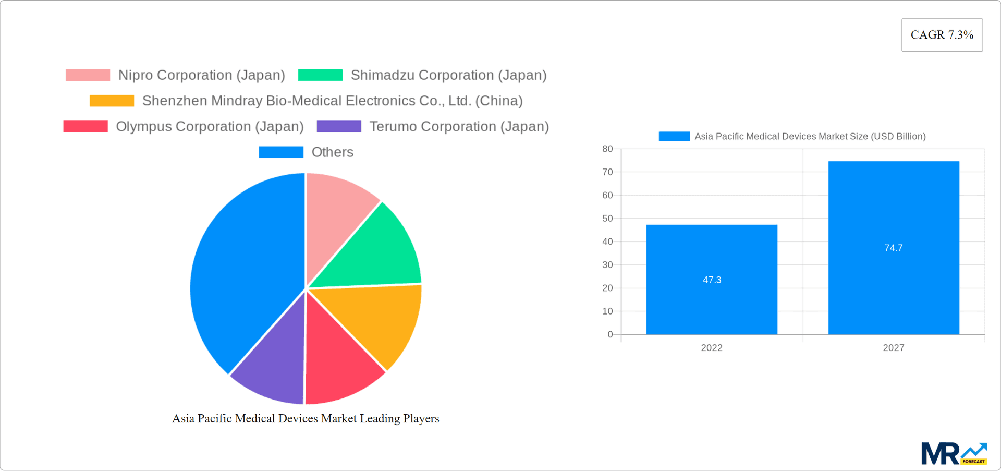Select the 2027 axis label
The width and height of the screenshot is (1001, 471).
click(x=894, y=347)
